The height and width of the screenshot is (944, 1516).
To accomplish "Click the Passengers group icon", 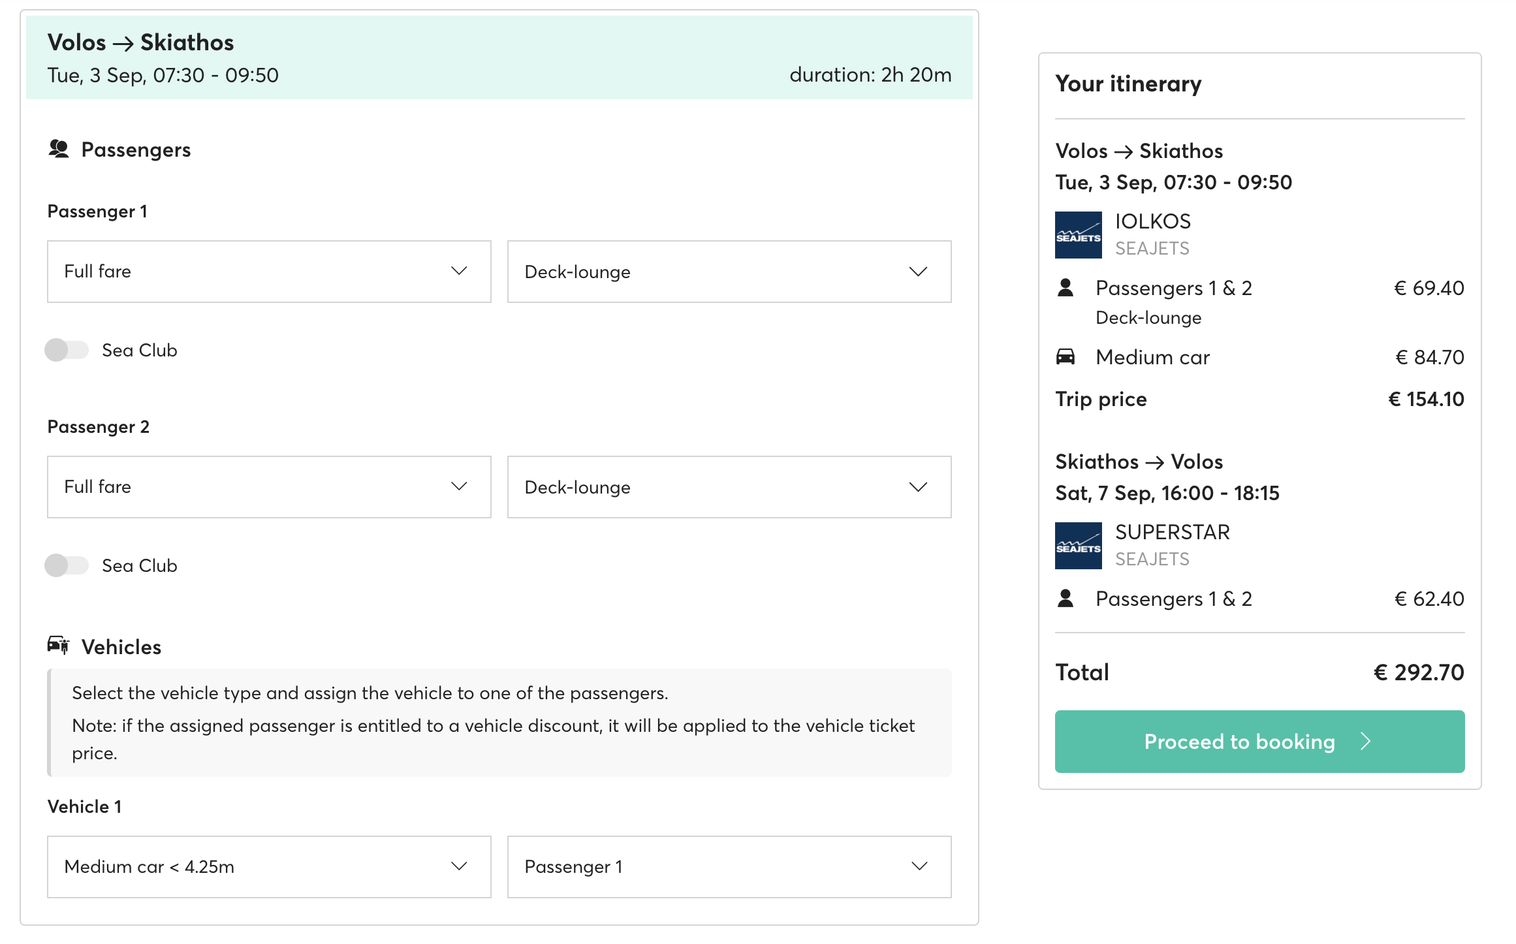I will 59,149.
